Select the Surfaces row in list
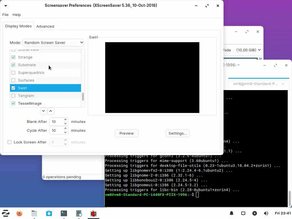The height and width of the screenshot is (219, 292). click(45, 80)
